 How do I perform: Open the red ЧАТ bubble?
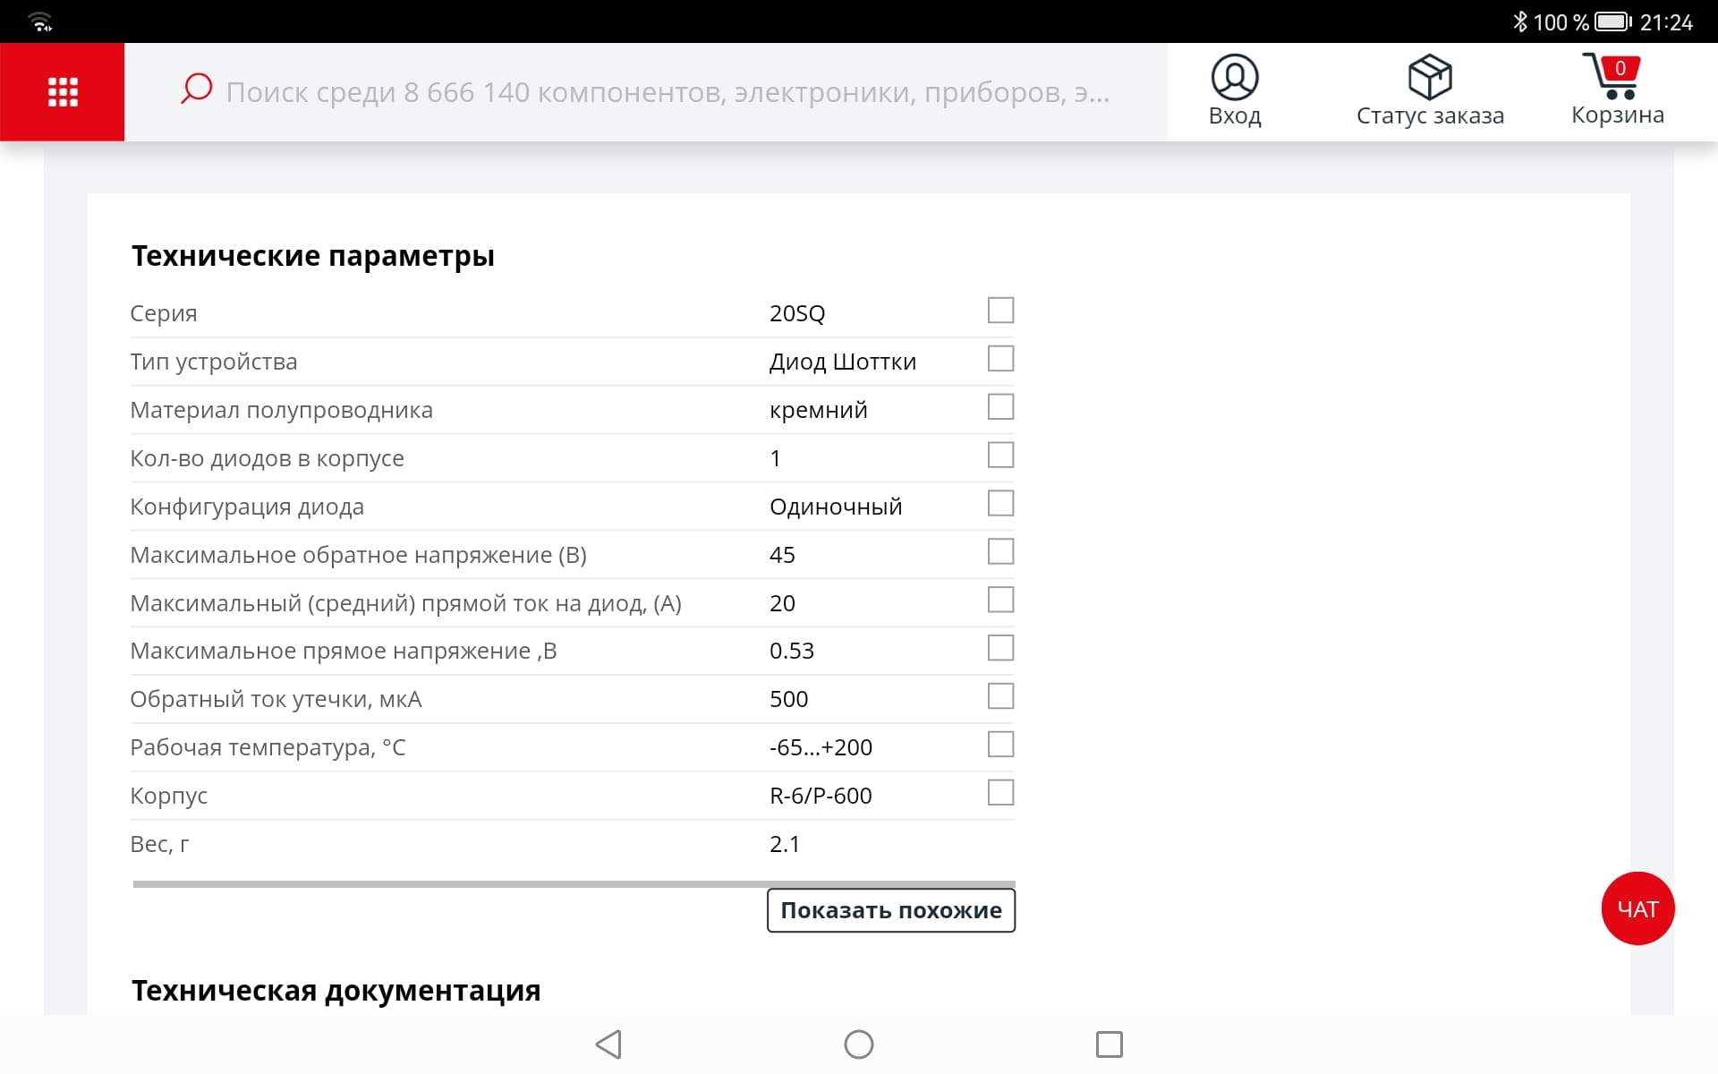1637,908
